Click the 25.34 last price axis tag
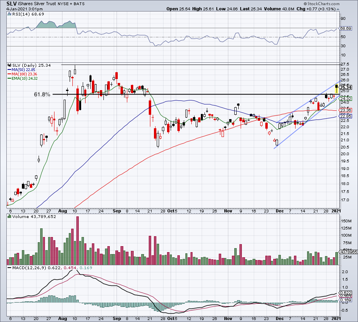This screenshot has height=322, width=358. click(346, 87)
